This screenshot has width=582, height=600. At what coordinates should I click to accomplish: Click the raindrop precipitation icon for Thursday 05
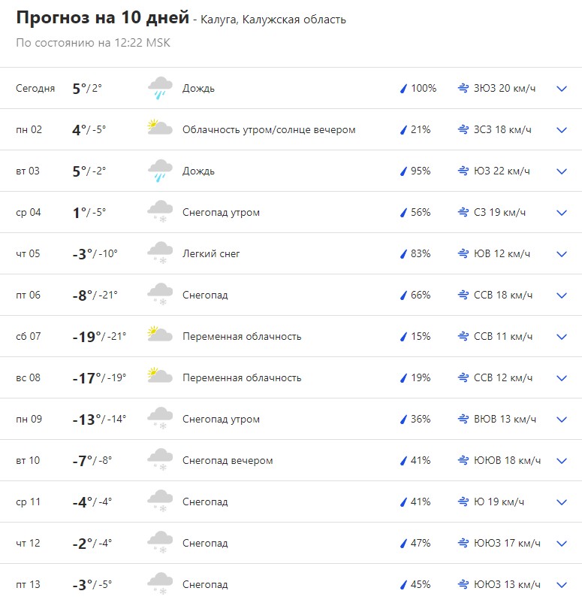pyautogui.click(x=403, y=254)
